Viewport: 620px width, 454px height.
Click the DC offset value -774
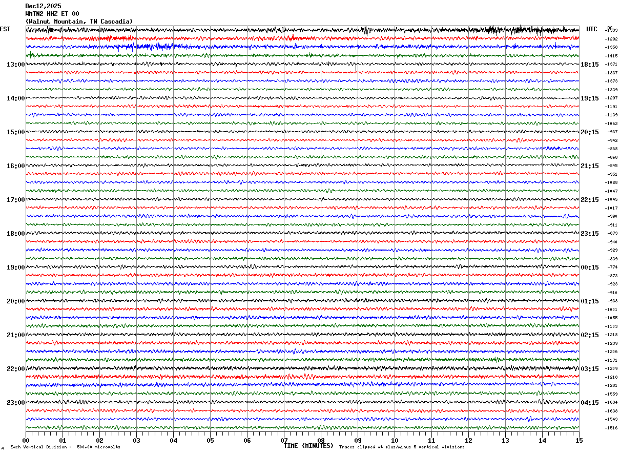coord(612,267)
